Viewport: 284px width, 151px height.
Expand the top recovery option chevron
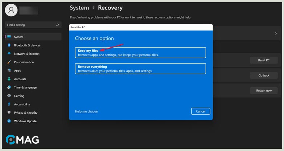pyautogui.click(x=276, y=33)
